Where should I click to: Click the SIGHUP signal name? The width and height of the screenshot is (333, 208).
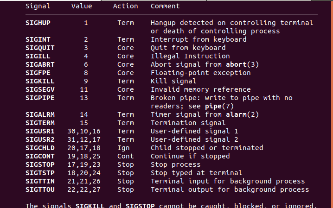(x=38, y=23)
